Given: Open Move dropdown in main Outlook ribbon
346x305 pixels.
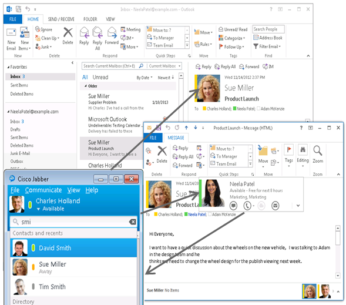Looking at the screenshot, I should [x=203, y=32].
